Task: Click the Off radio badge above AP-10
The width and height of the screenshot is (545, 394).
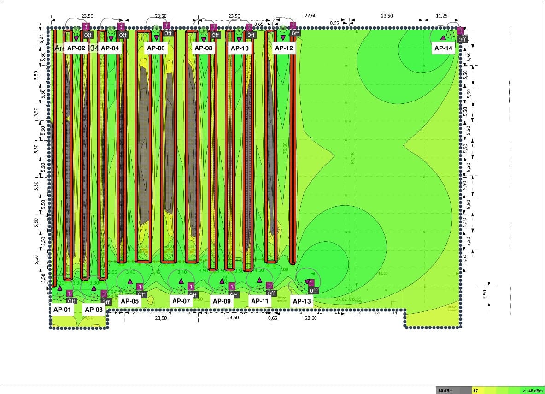Action: pyautogui.click(x=251, y=35)
